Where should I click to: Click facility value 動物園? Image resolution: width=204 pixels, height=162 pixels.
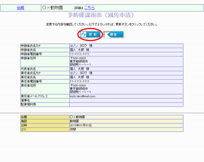(74, 121)
